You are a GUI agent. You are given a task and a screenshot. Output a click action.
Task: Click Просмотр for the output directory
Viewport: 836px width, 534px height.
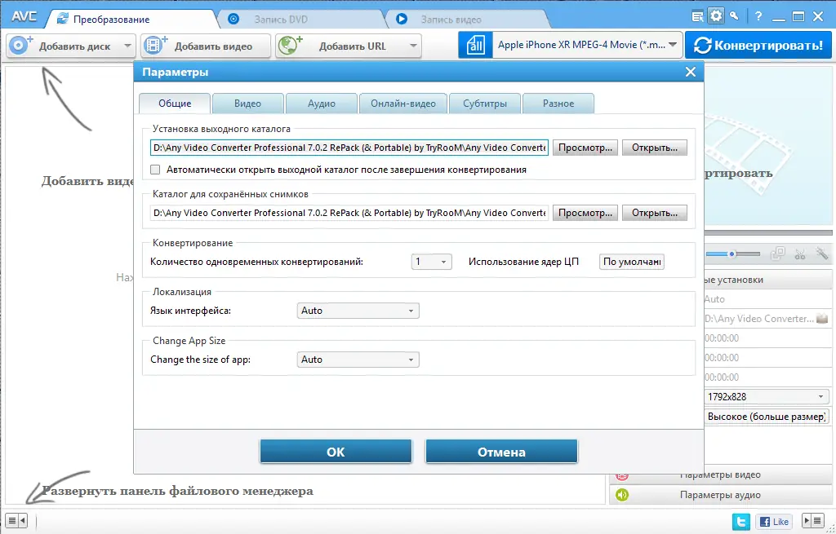click(585, 148)
